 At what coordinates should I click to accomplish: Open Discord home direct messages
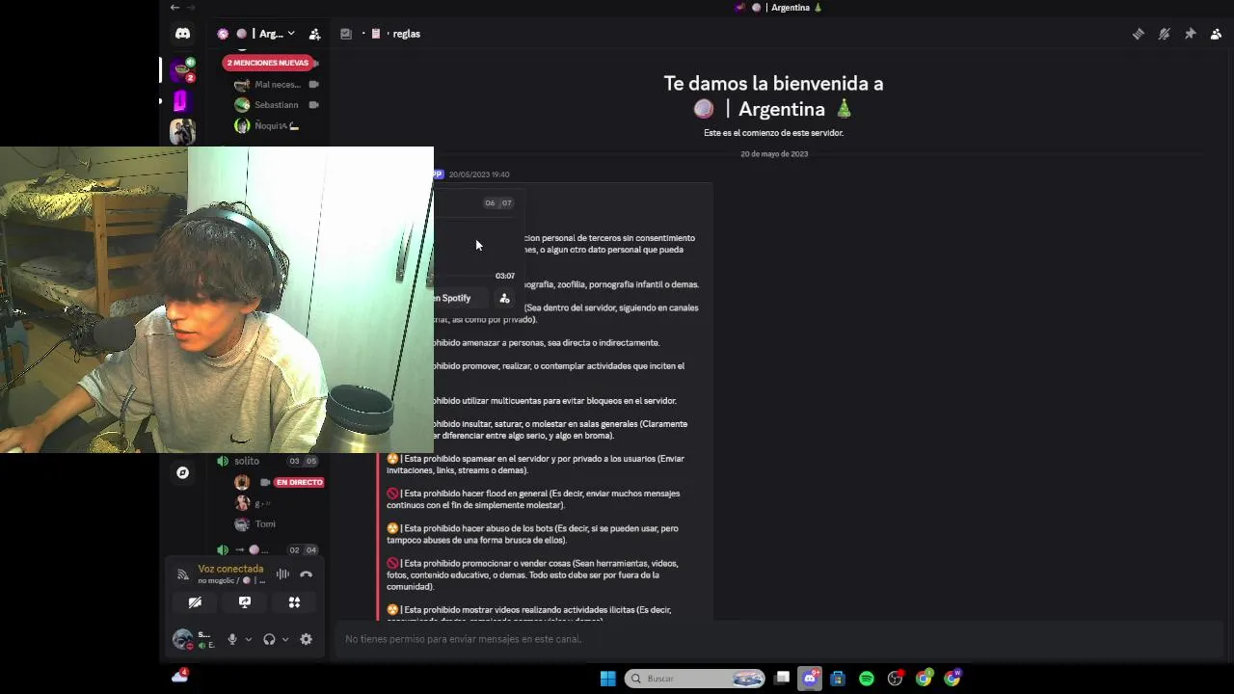tap(182, 34)
